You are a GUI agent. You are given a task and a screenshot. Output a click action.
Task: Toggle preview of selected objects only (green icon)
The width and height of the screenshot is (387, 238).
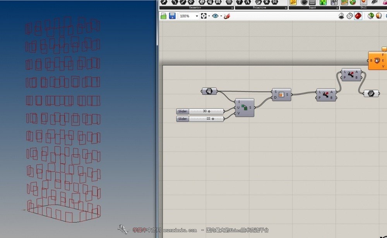click(x=370, y=16)
